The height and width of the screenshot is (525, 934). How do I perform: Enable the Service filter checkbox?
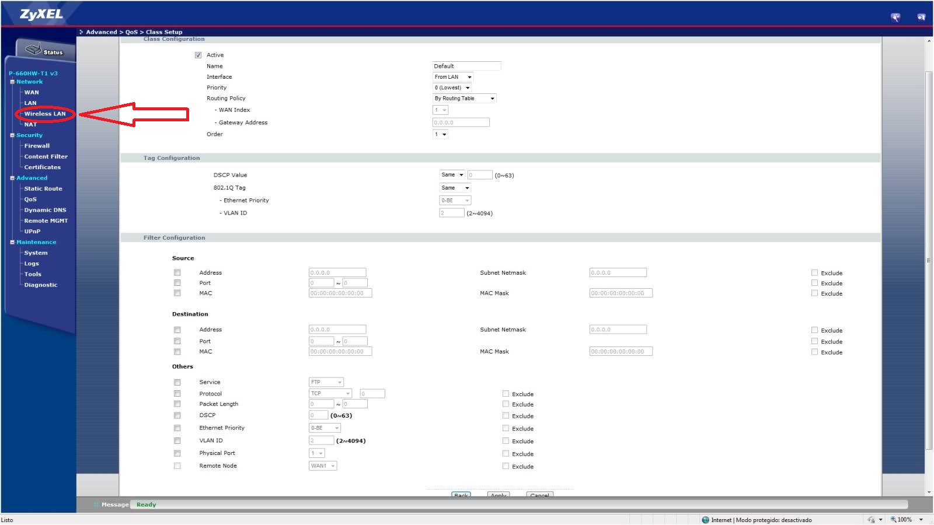[x=177, y=383]
